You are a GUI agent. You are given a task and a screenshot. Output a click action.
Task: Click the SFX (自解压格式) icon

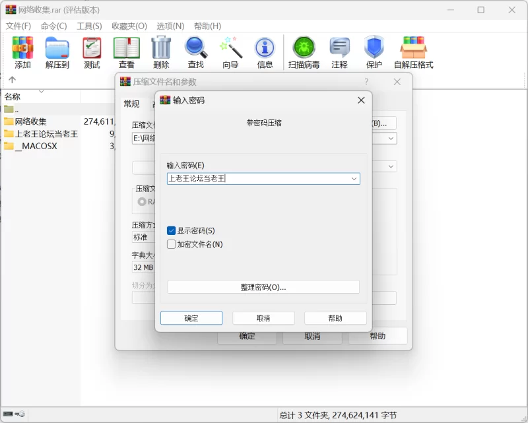tap(413, 52)
